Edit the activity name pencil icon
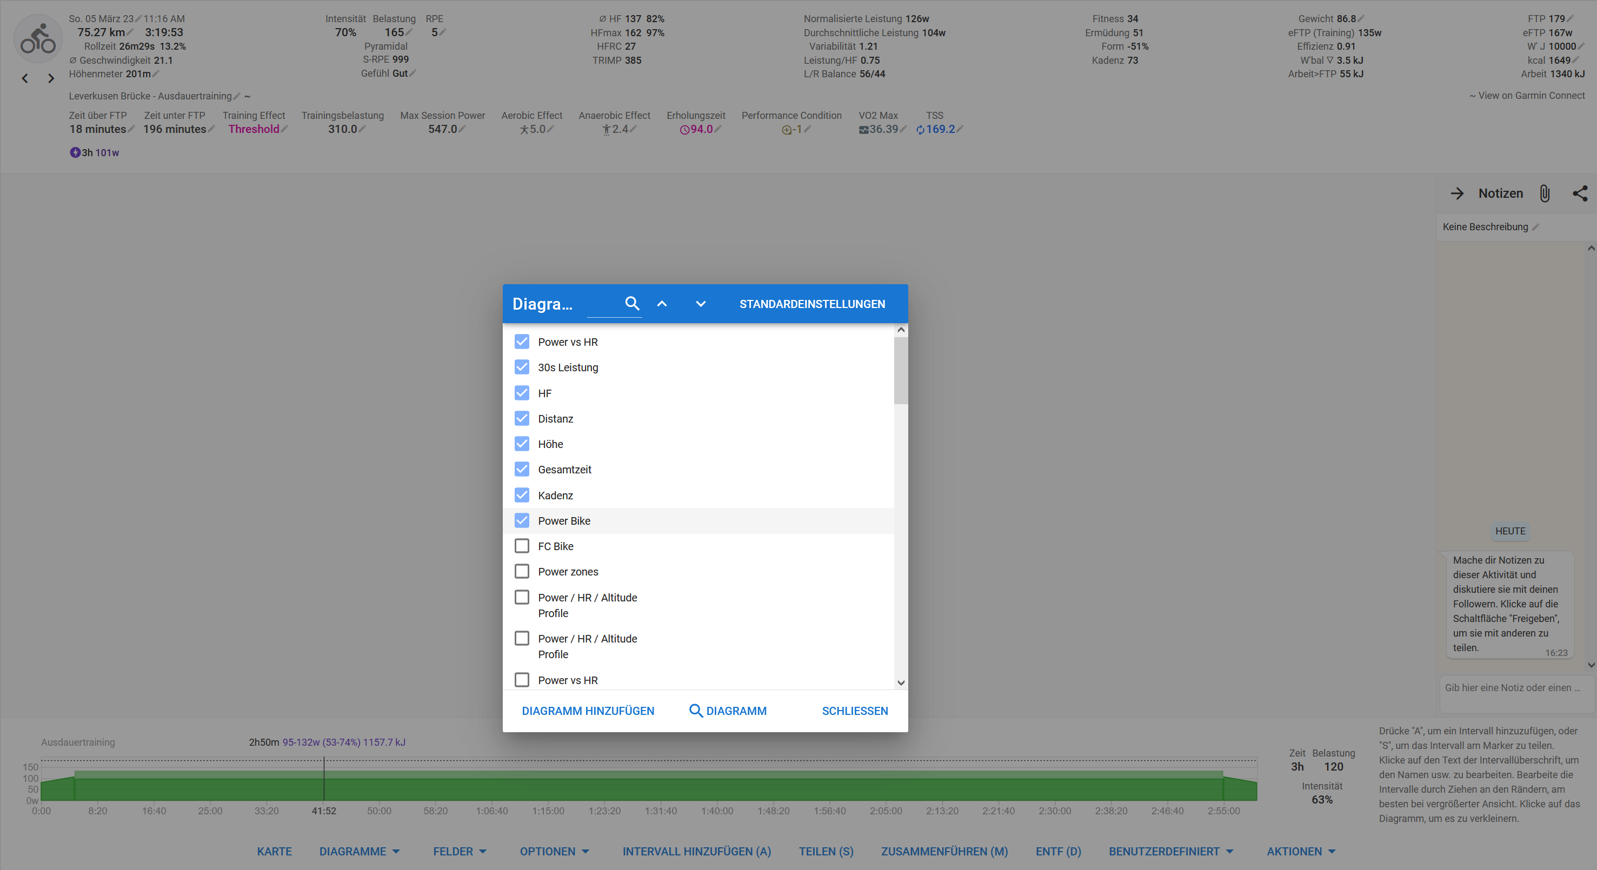 [237, 96]
